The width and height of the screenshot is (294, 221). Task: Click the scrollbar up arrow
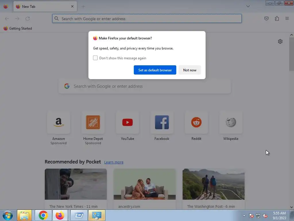[291, 35]
